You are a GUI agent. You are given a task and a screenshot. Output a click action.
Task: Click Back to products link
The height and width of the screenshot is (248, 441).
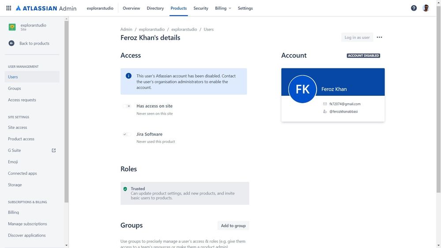[34, 43]
